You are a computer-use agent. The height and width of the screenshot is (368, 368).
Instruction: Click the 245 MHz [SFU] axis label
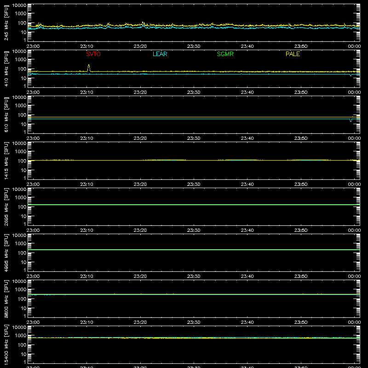click(x=6, y=23)
